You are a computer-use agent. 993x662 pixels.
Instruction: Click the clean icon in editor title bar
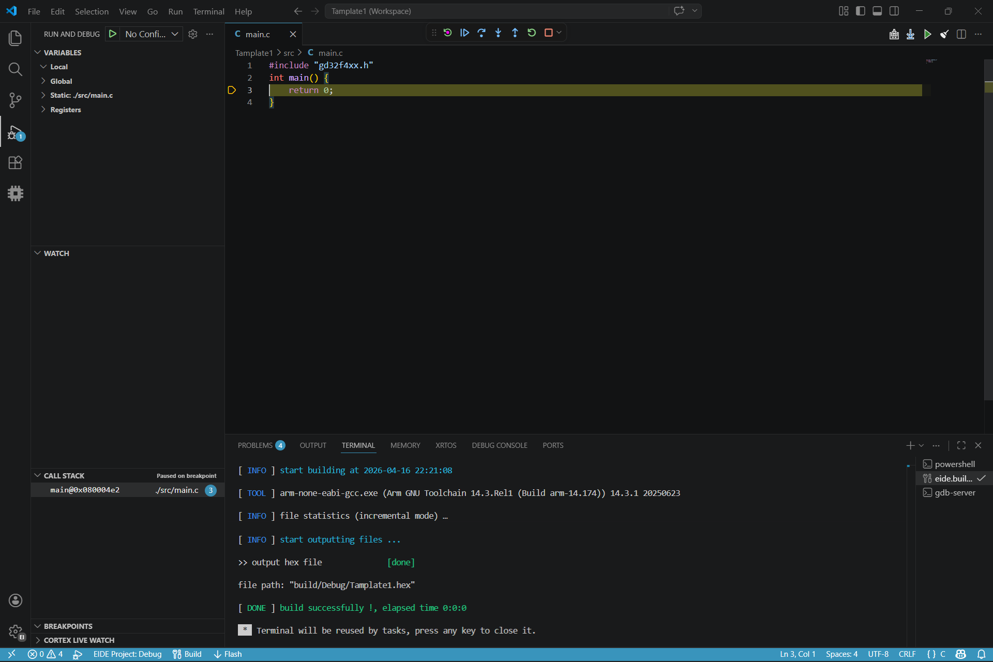[x=944, y=34]
